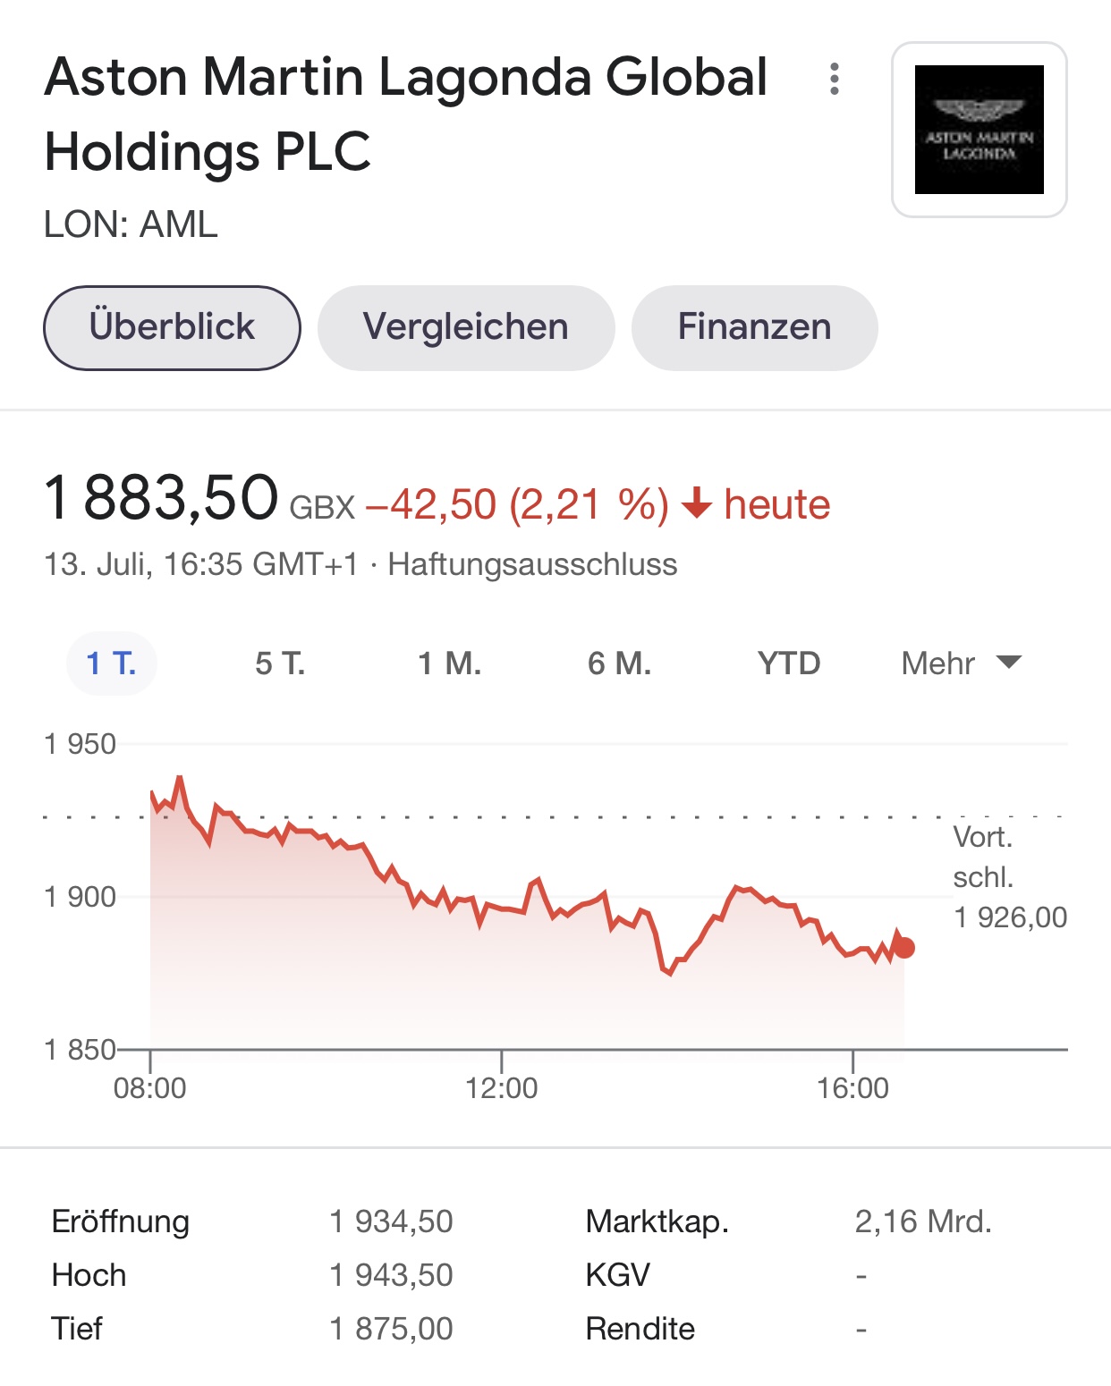Select the Überblick tab
The height and width of the screenshot is (1386, 1111).
click(x=172, y=327)
